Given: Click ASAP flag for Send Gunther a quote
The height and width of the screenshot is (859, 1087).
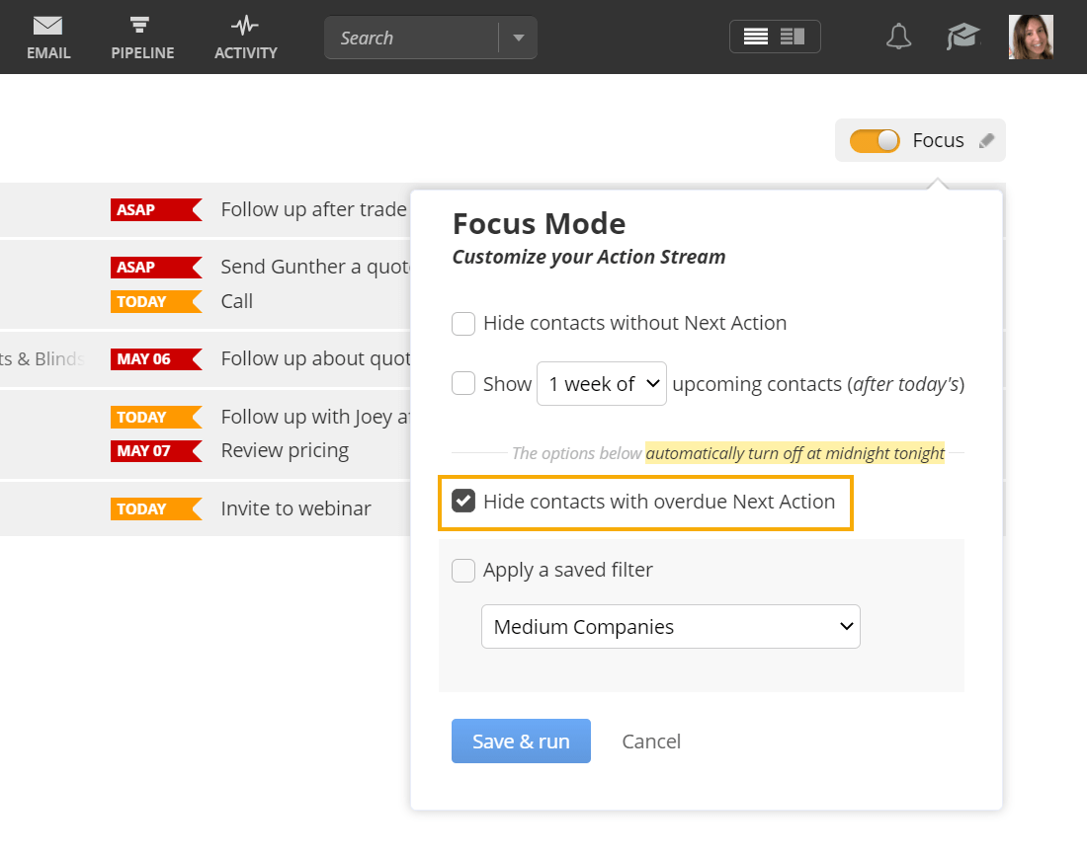Looking at the screenshot, I should click(x=157, y=268).
